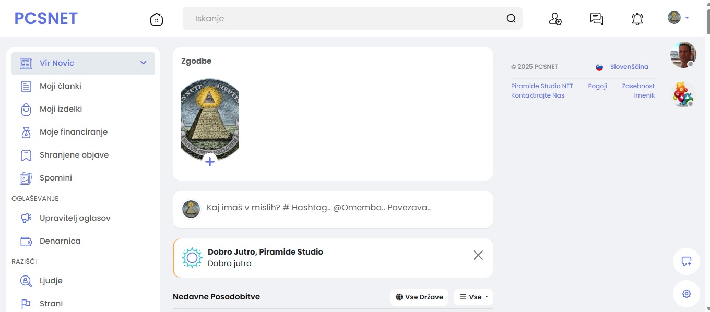Click © 2025 PCSNET text
The image size is (710, 312).
pos(535,67)
